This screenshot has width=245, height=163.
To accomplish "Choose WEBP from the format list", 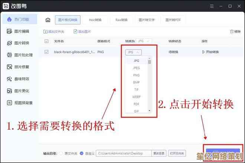I will point(136,96).
